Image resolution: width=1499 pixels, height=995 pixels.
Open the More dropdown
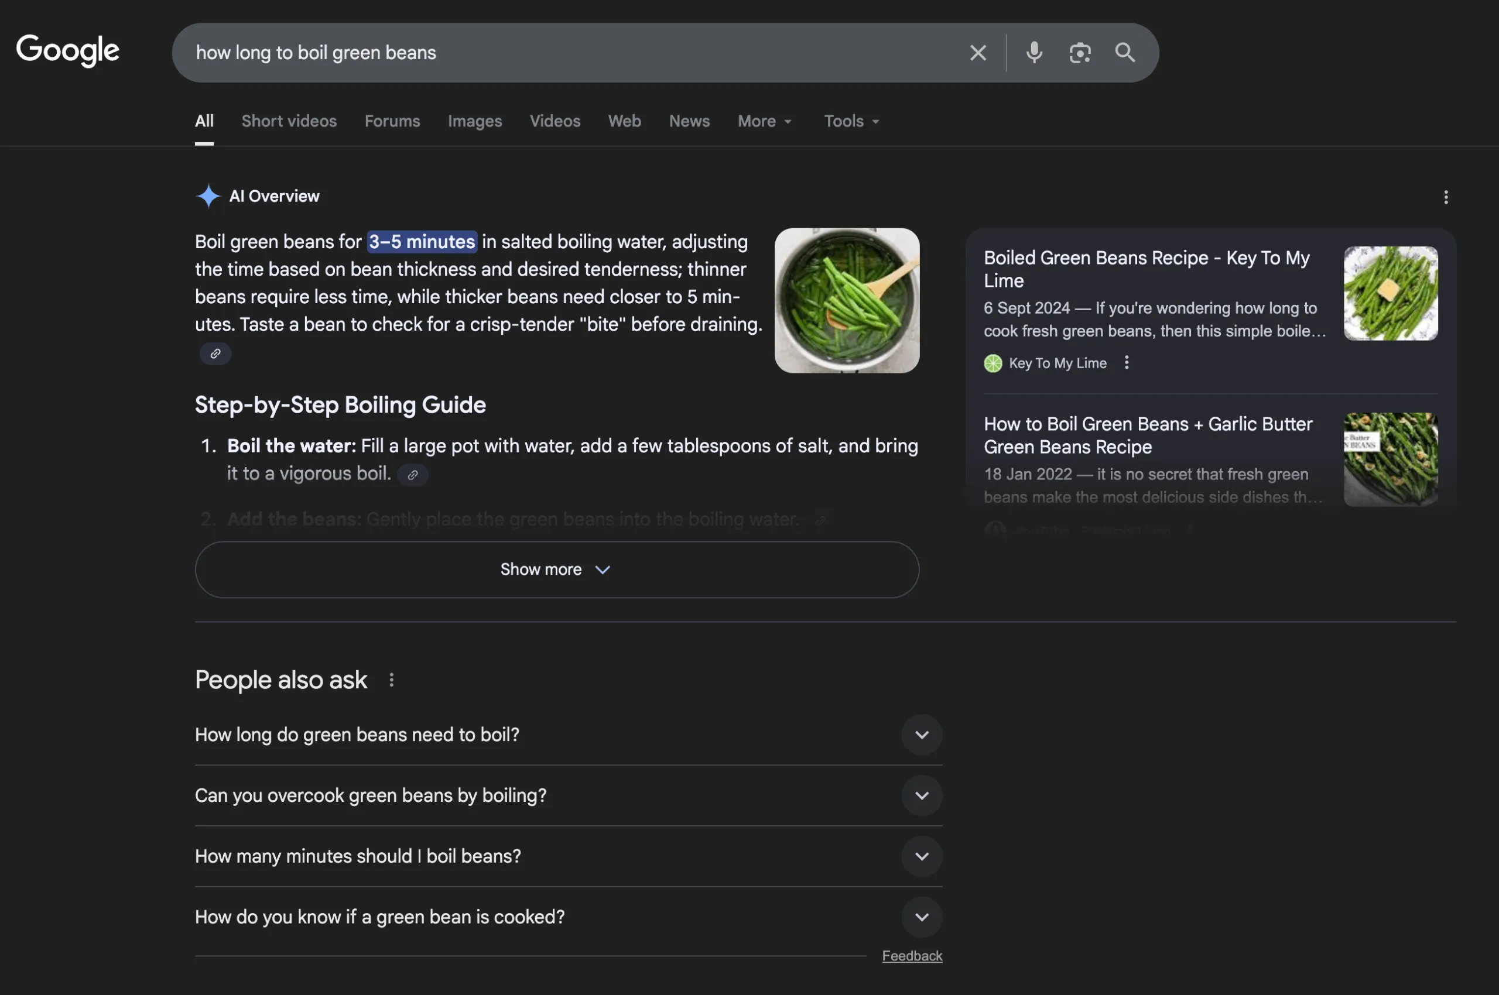coord(764,121)
